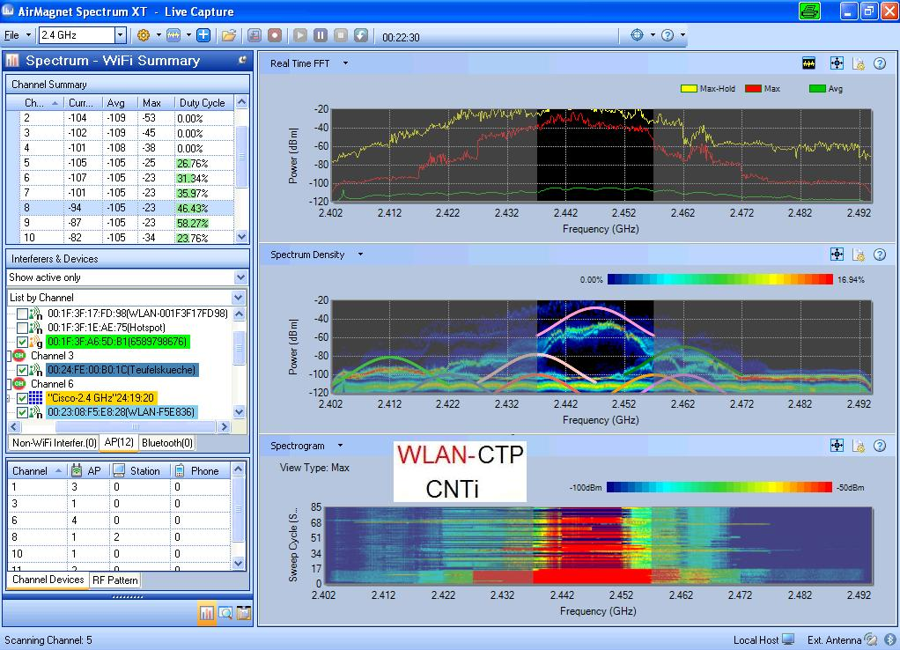Screen dimensions: 900x650
Task: Click the Real Time FFT waveform options icon
Action: 808,63
